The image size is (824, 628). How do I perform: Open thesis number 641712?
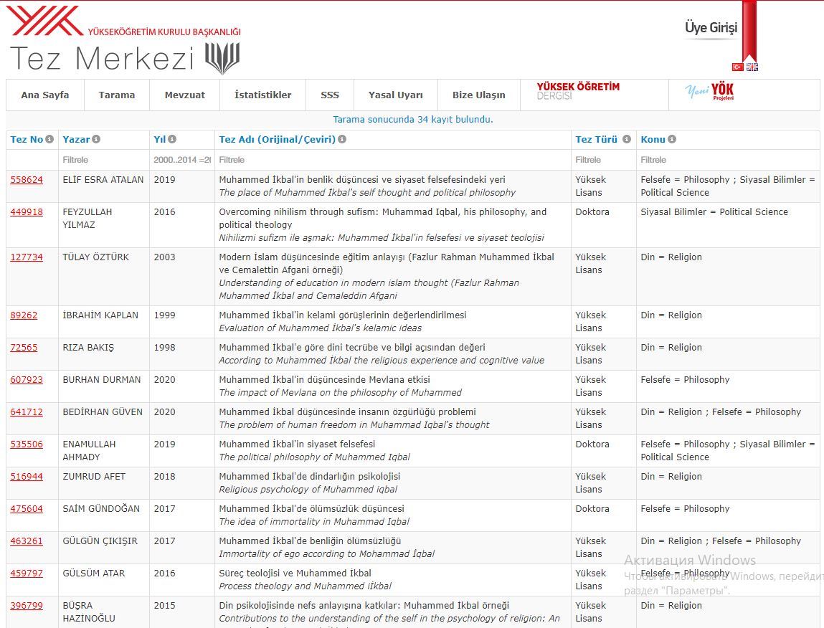pos(27,412)
